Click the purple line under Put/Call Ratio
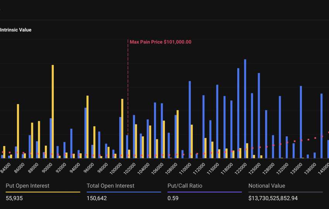This screenshot has width=329, height=209. (x=204, y=192)
